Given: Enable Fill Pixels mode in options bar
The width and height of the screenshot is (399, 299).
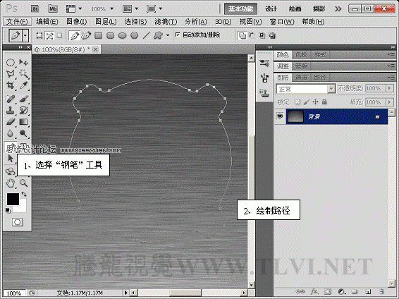Looking at the screenshot, I should click(x=59, y=36).
